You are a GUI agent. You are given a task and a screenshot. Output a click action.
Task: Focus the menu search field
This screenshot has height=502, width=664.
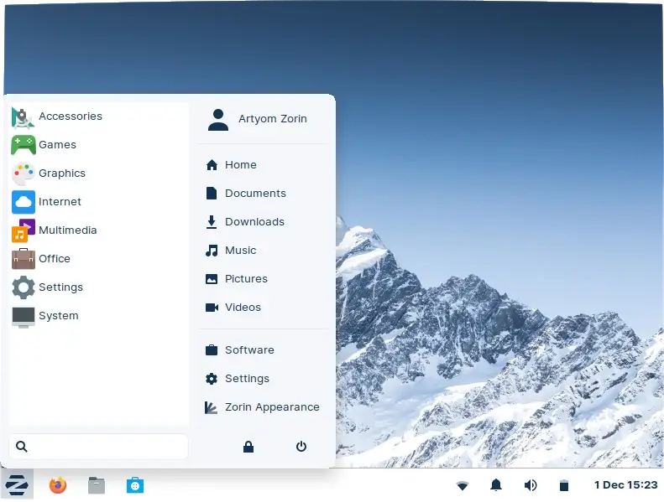[x=98, y=447]
